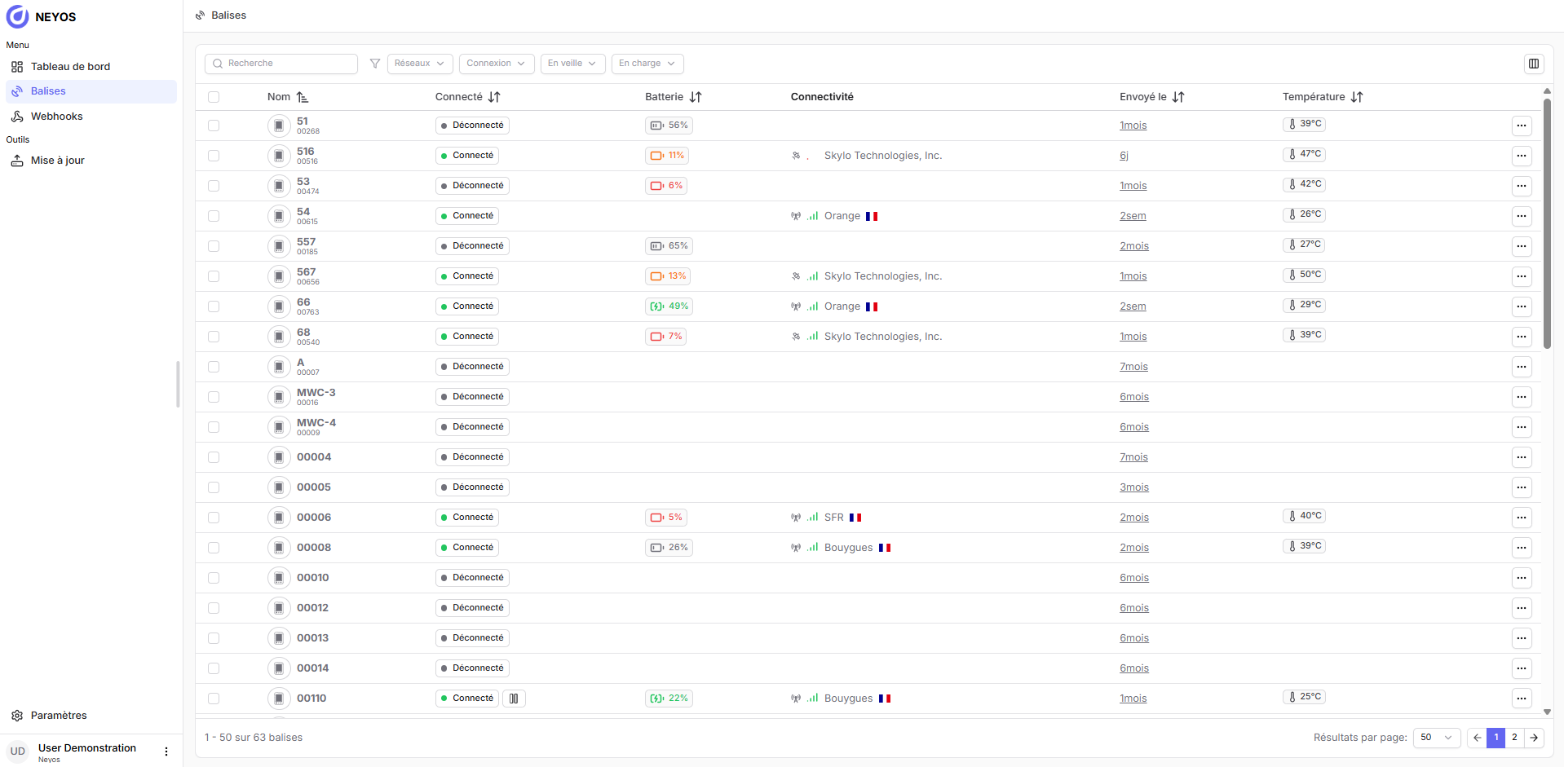Viewport: 1564px width, 767px height.
Task: Click the filter funnel icon
Action: pos(375,64)
